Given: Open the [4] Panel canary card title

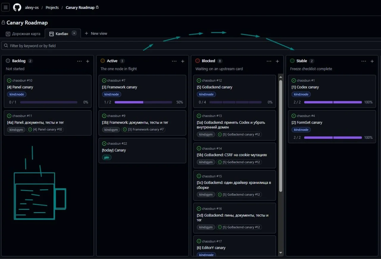Looking at the screenshot, I should pyautogui.click(x=20, y=87).
